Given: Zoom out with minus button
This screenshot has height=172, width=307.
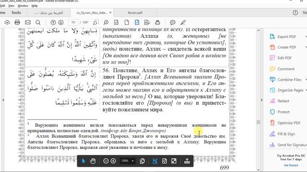Looking at the screenshot, I should point(106,161).
